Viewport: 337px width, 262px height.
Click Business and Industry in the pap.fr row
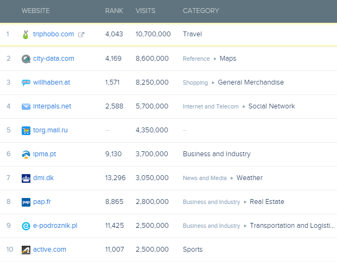[211, 202]
